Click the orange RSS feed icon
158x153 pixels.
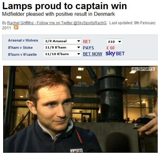pyautogui.click(x=16, y=27)
